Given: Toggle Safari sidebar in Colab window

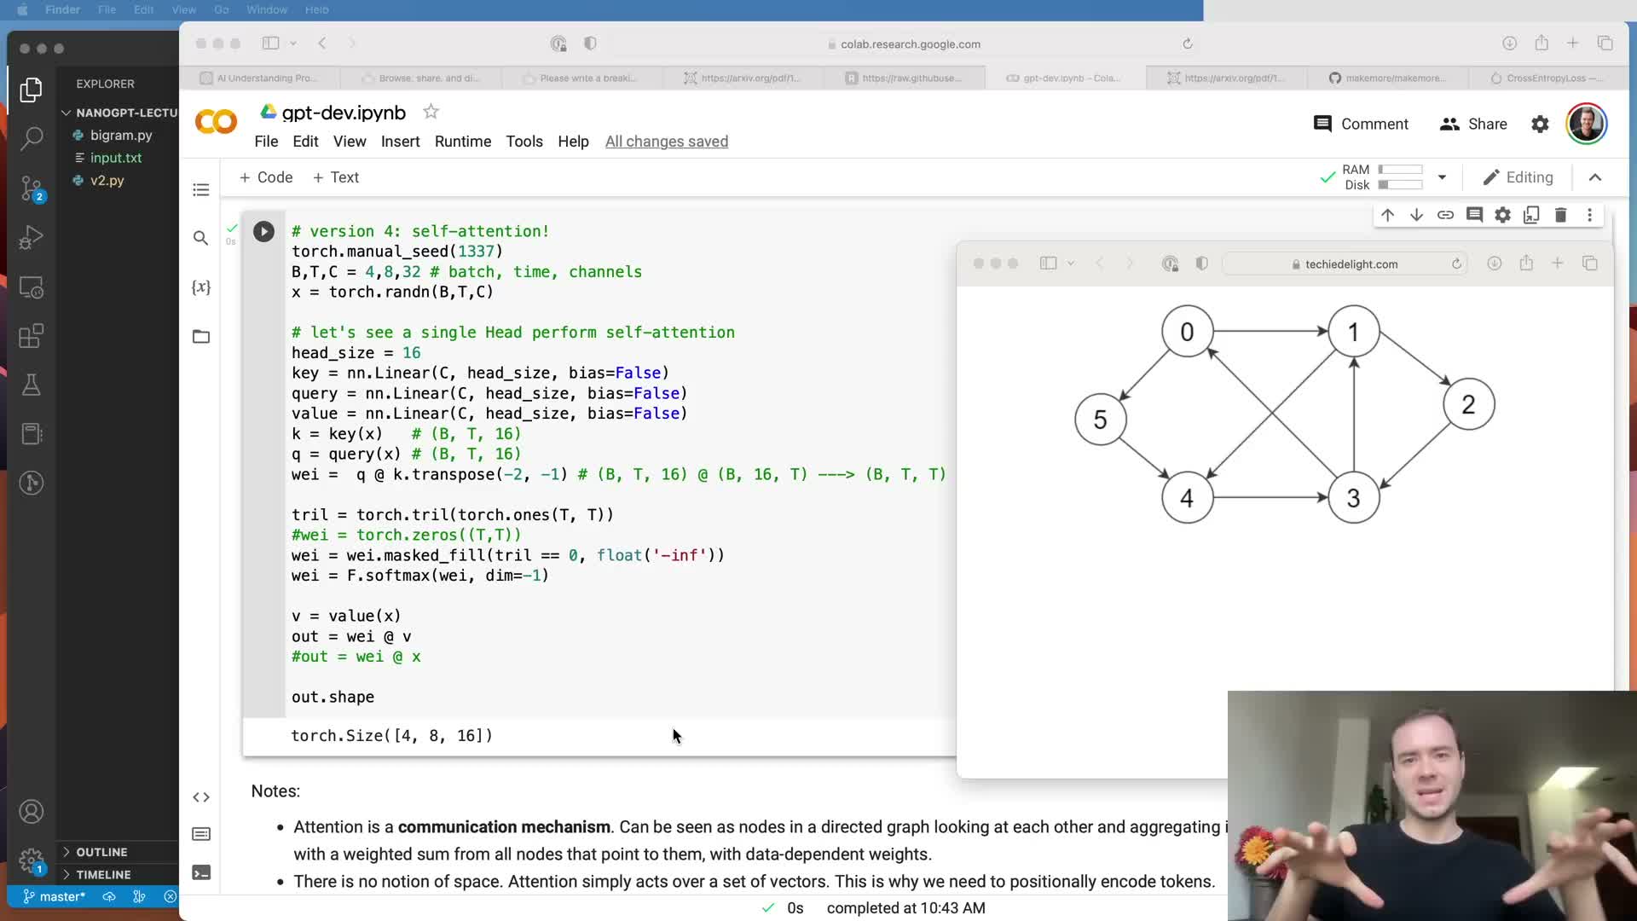Looking at the screenshot, I should [271, 43].
